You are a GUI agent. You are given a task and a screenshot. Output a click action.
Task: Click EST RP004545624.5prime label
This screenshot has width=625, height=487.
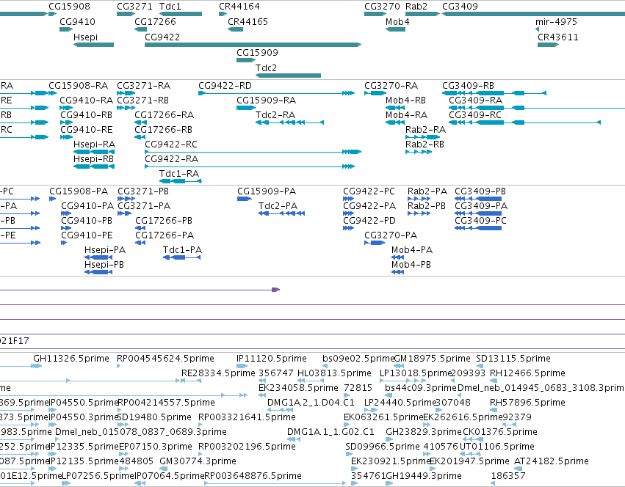click(x=165, y=359)
